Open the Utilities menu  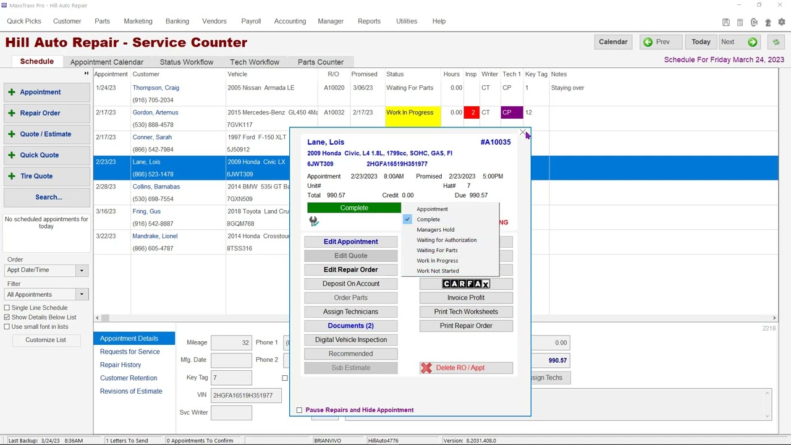click(407, 21)
